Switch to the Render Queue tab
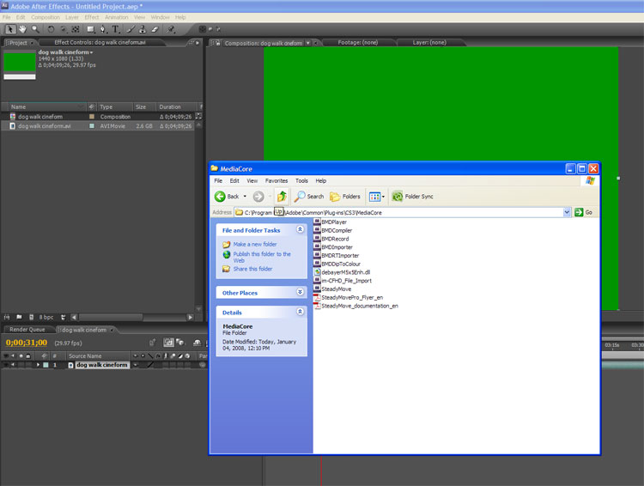This screenshot has height=486, width=644. [27, 329]
